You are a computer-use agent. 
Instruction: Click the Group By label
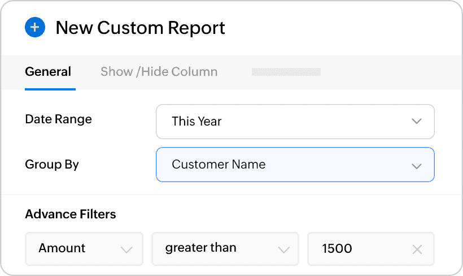click(x=52, y=165)
